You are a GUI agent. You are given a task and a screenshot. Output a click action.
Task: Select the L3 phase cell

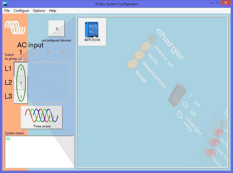[21, 96]
